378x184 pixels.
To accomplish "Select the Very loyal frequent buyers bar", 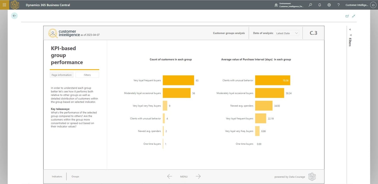I will pos(178,81).
